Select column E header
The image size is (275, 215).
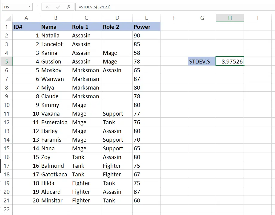tap(146, 18)
